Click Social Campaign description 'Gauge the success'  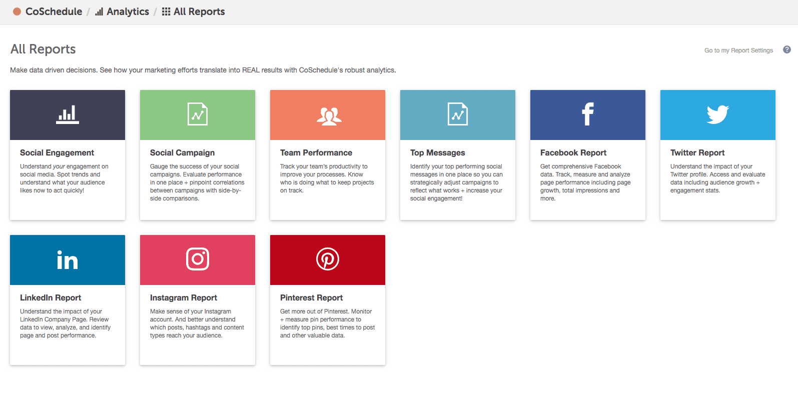point(197,182)
